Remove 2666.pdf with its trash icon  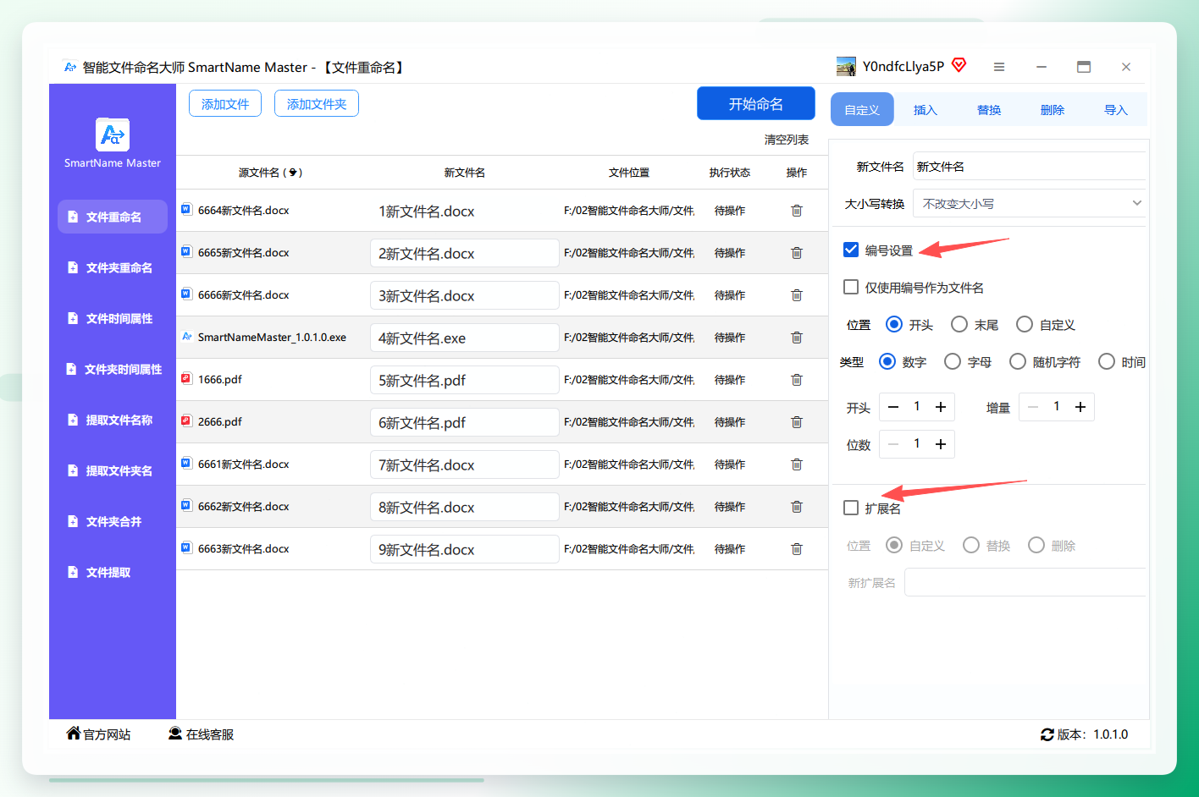(797, 422)
